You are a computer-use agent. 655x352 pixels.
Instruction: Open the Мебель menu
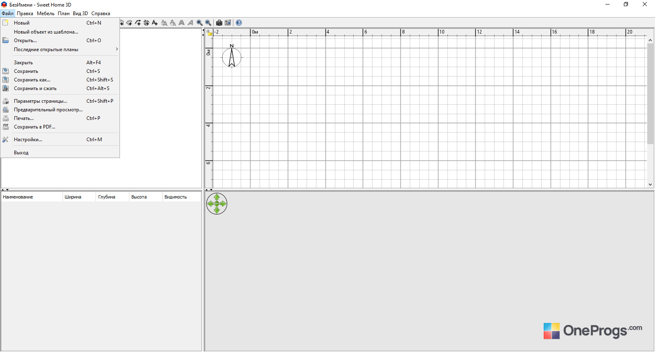[x=45, y=14]
